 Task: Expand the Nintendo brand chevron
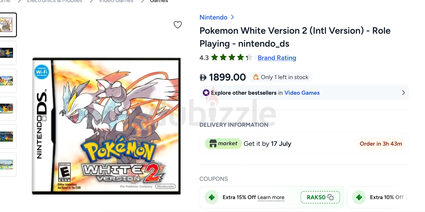[232, 17]
